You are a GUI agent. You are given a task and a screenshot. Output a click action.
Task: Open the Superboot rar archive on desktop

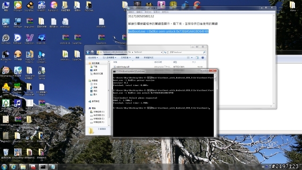(101, 39)
